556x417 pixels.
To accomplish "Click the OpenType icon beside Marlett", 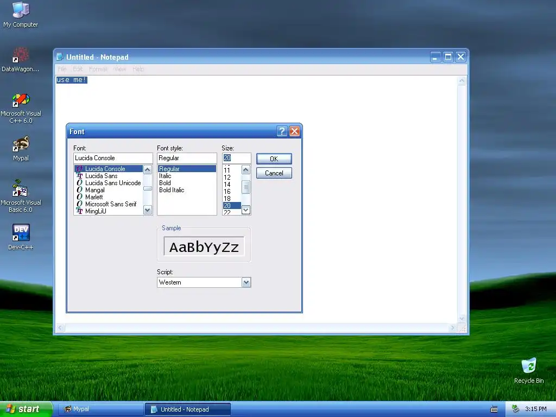I will (79, 197).
